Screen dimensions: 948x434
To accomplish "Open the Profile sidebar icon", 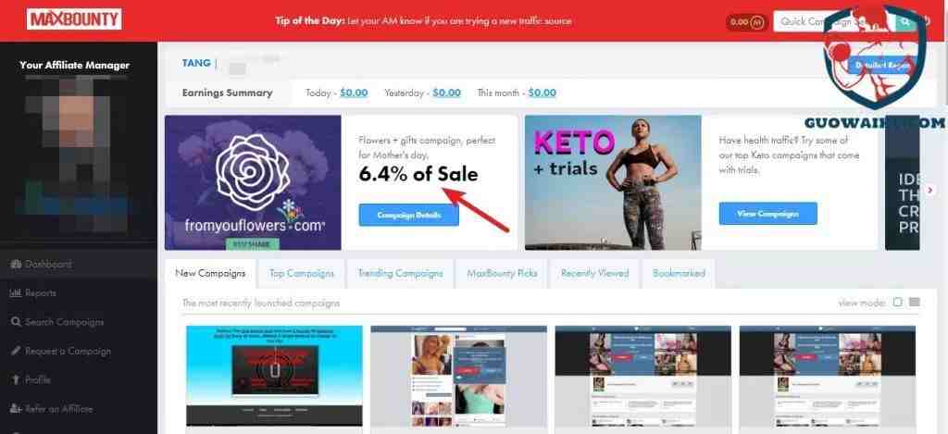I will [16, 380].
